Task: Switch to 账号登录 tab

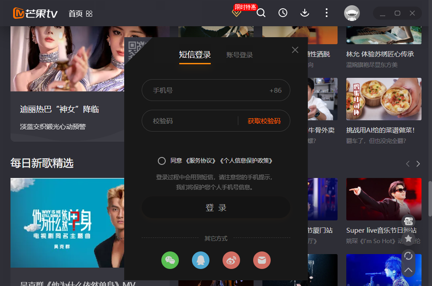Action: pos(240,55)
